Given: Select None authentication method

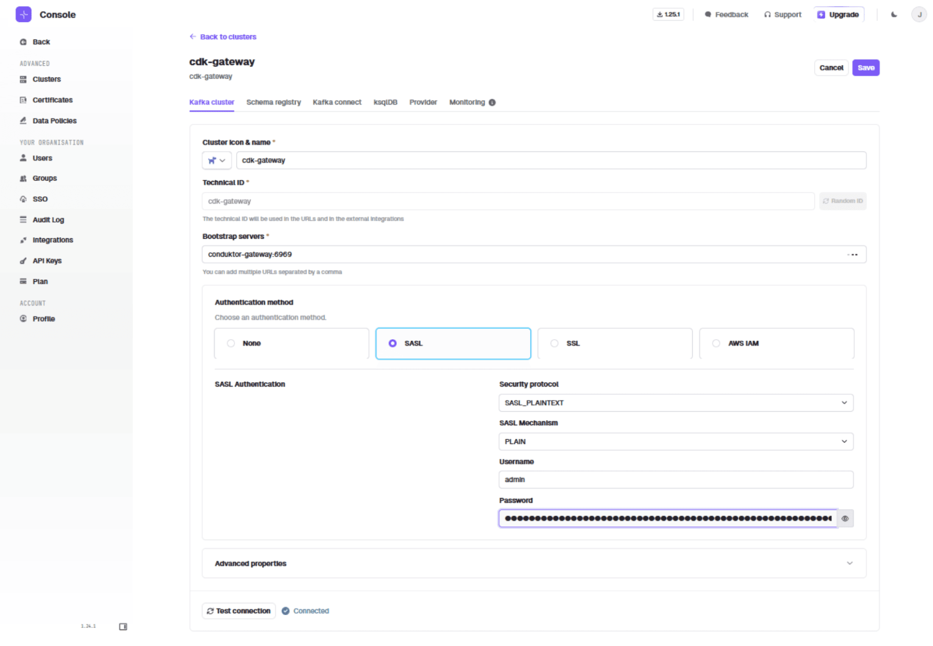Looking at the screenshot, I should [231, 344].
